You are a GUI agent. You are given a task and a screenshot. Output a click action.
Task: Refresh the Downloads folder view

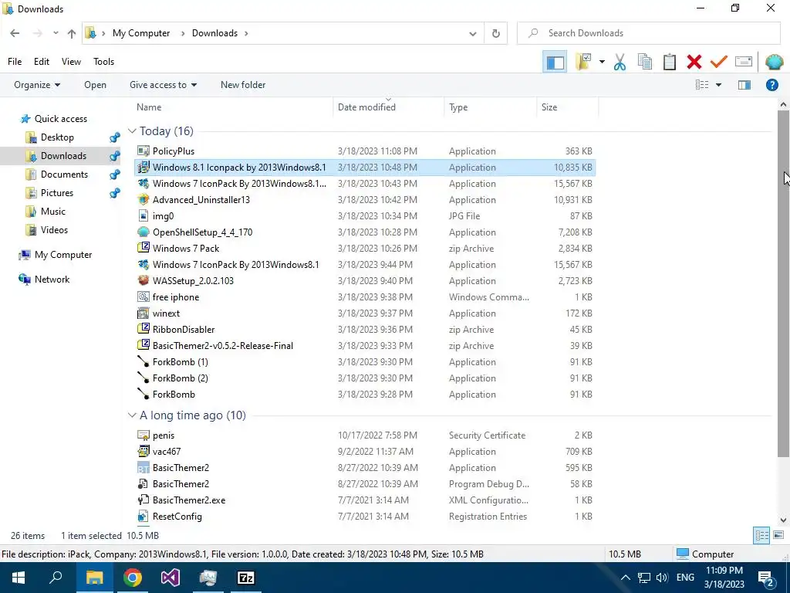pos(496,33)
